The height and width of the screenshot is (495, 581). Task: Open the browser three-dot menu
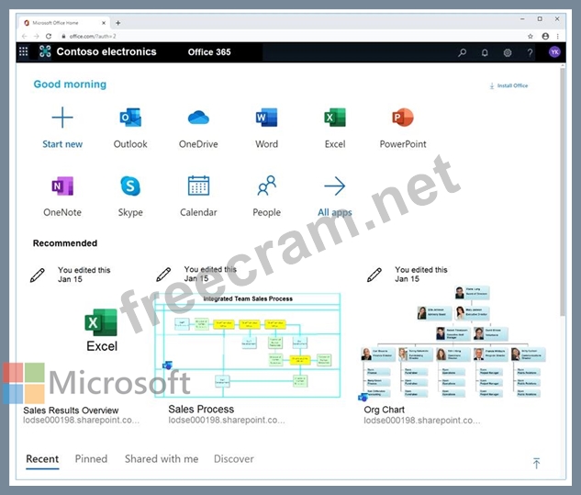(x=558, y=36)
